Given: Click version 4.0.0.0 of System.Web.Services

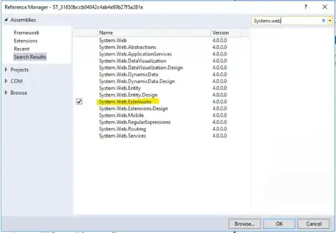Looking at the screenshot, I should pos(220,136).
